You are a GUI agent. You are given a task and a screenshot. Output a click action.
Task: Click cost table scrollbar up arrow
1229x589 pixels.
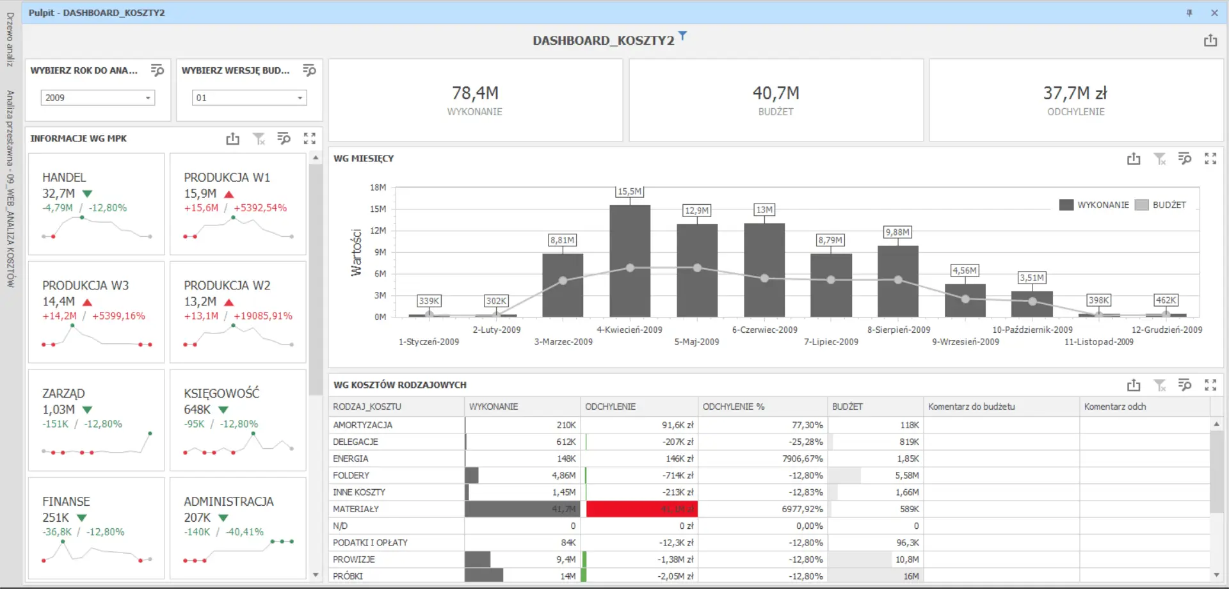coord(1216,424)
